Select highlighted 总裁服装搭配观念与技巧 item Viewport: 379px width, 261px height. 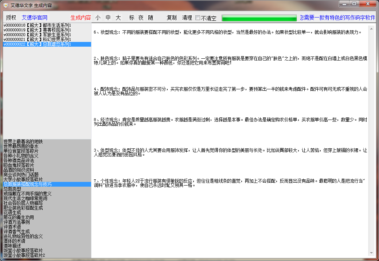tap(47, 184)
